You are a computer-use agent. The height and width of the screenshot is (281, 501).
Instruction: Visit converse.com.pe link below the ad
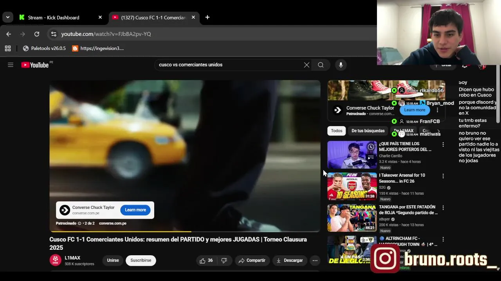[x=113, y=223]
